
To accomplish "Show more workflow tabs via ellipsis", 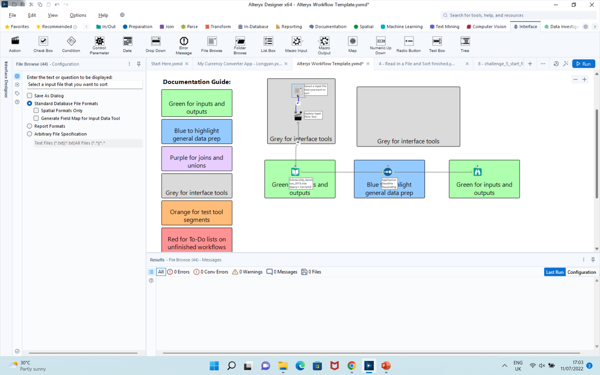I will point(543,64).
